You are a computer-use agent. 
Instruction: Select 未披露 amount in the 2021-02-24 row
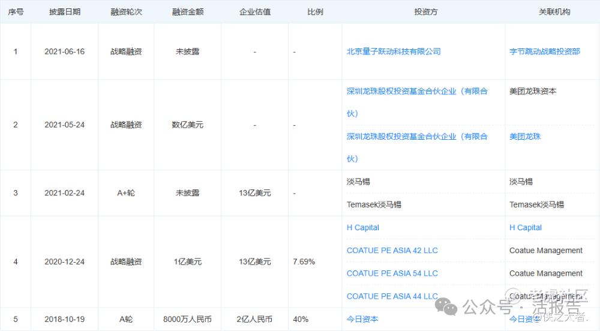[187, 193]
